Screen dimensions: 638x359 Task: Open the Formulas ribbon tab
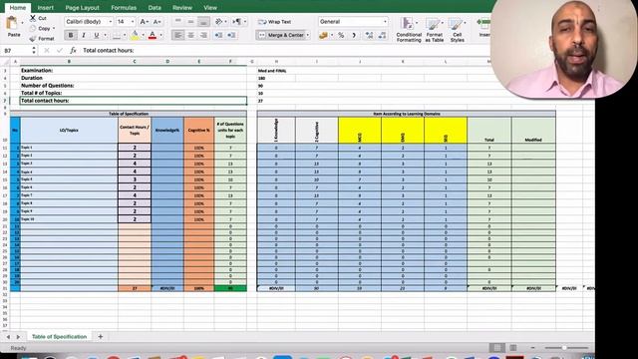click(x=124, y=8)
